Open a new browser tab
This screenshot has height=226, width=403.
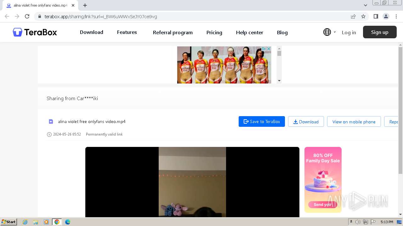pos(85,5)
